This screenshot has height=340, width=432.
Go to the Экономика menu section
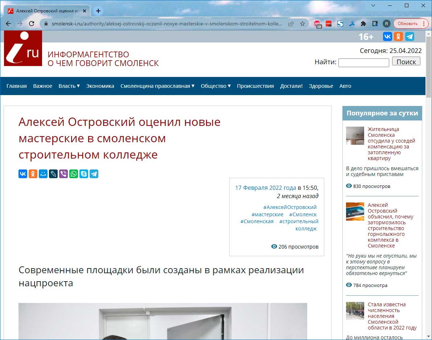(100, 86)
